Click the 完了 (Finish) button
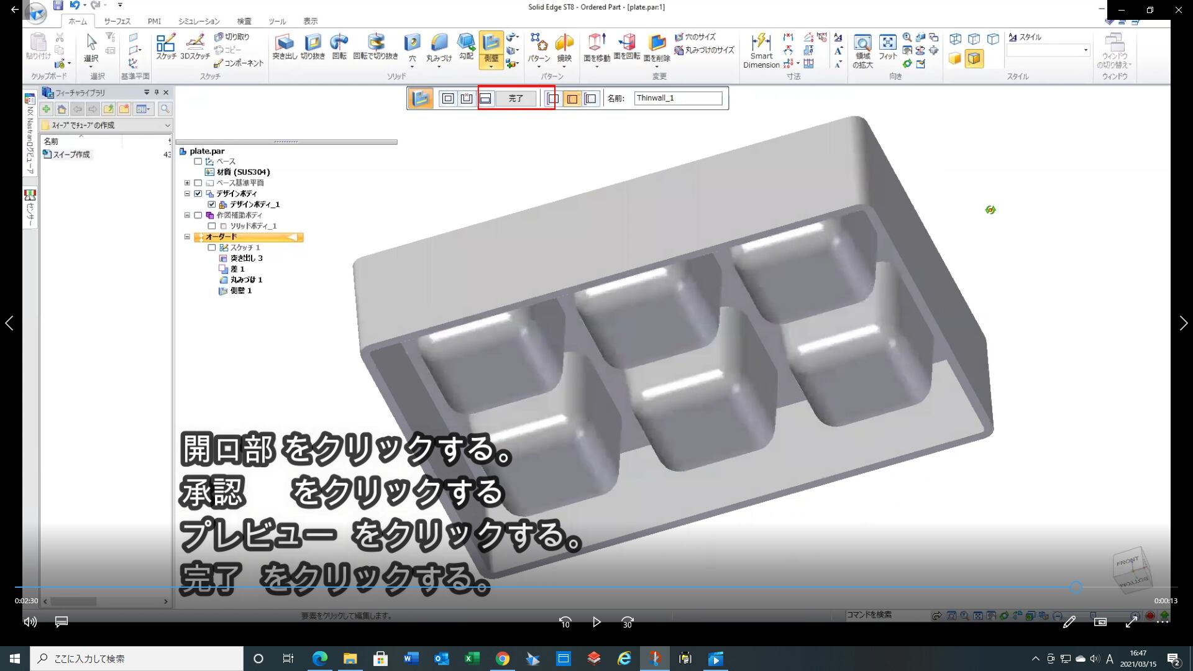Image resolution: width=1193 pixels, height=671 pixels. pyautogui.click(x=516, y=98)
